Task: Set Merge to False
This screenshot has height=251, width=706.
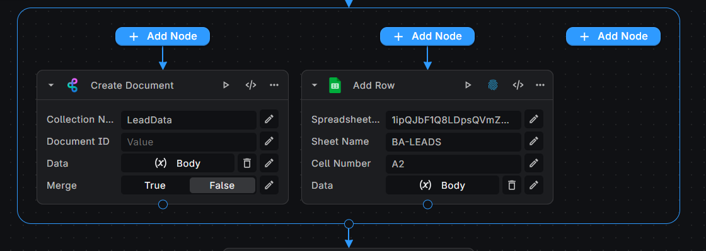Action: (222, 186)
